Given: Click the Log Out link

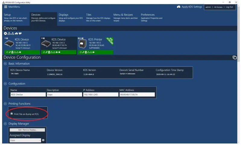Looking at the screenshot, I should pyautogui.click(x=229, y=7).
